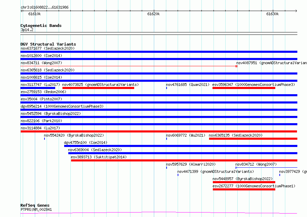
Task: Click the nsv5452594 (ByrskaBishop2022) label
Action: point(51,114)
